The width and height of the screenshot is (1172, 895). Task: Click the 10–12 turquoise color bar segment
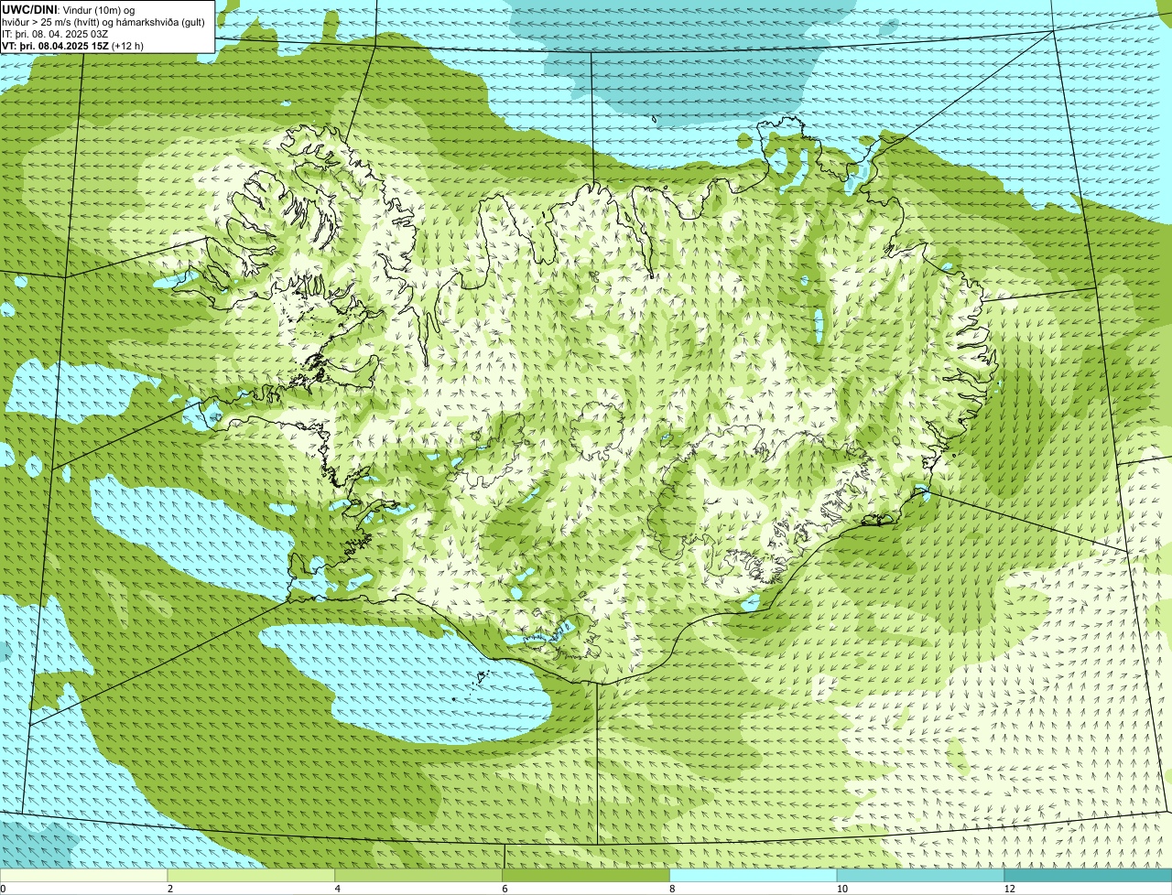pyautogui.click(x=921, y=876)
